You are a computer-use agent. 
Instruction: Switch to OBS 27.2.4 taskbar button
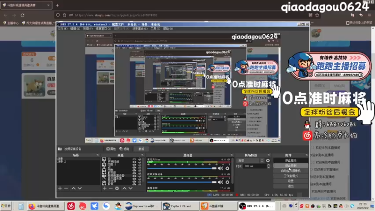tap(256, 206)
